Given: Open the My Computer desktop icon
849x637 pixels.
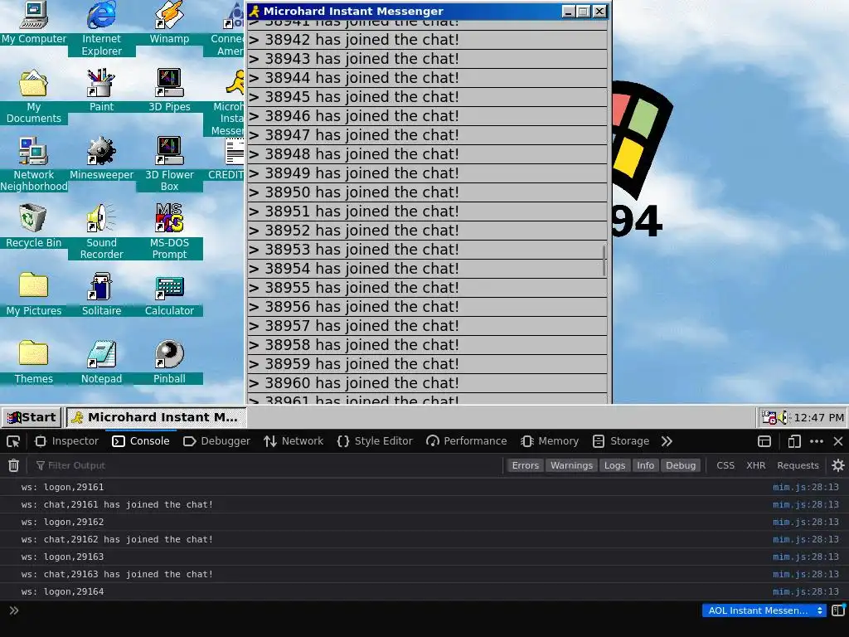Looking at the screenshot, I should coord(33,23).
